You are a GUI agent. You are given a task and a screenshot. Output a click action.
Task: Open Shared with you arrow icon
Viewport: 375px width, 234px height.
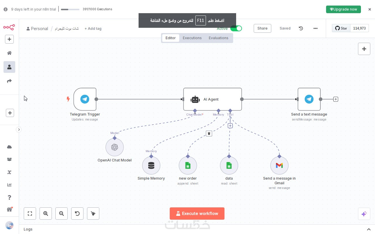pyautogui.click(x=9, y=81)
